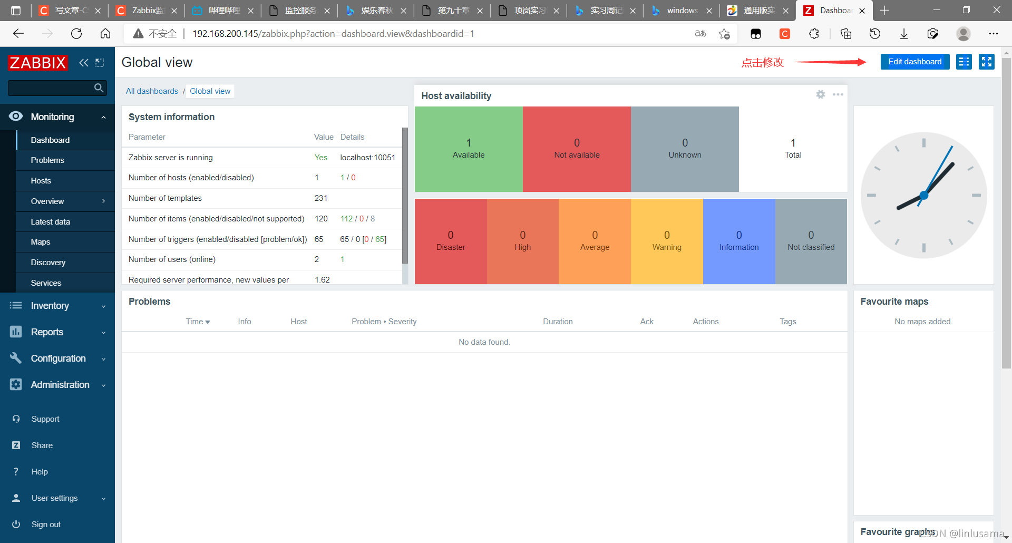1012x543 pixels.
Task: Open a new browser tab
Action: [884, 11]
